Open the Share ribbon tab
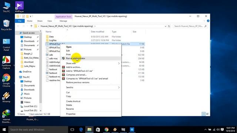This screenshot has width=237, height=133. [40, 21]
